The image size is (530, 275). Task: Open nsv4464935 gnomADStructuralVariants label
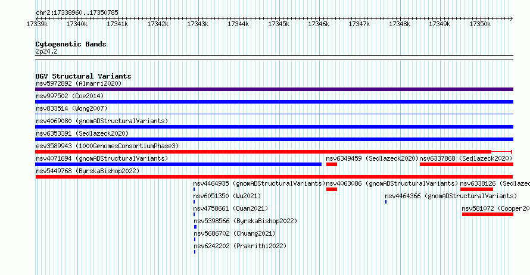tap(259, 183)
